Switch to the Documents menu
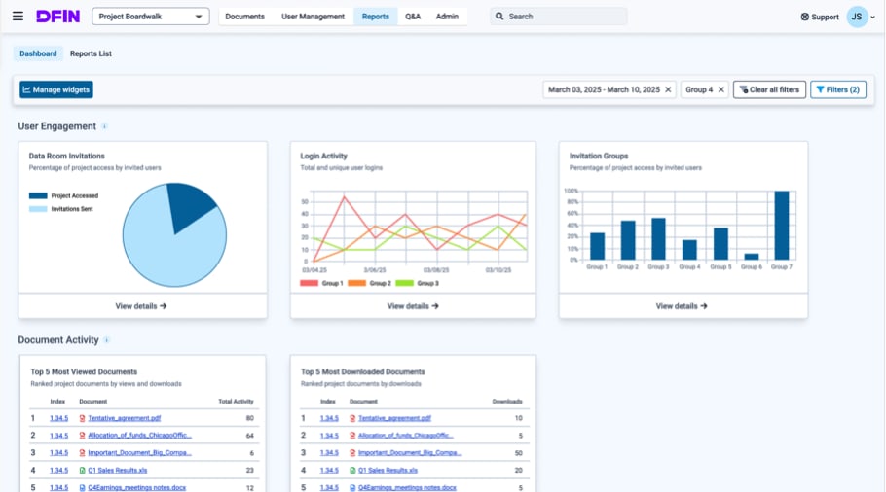 click(x=244, y=17)
